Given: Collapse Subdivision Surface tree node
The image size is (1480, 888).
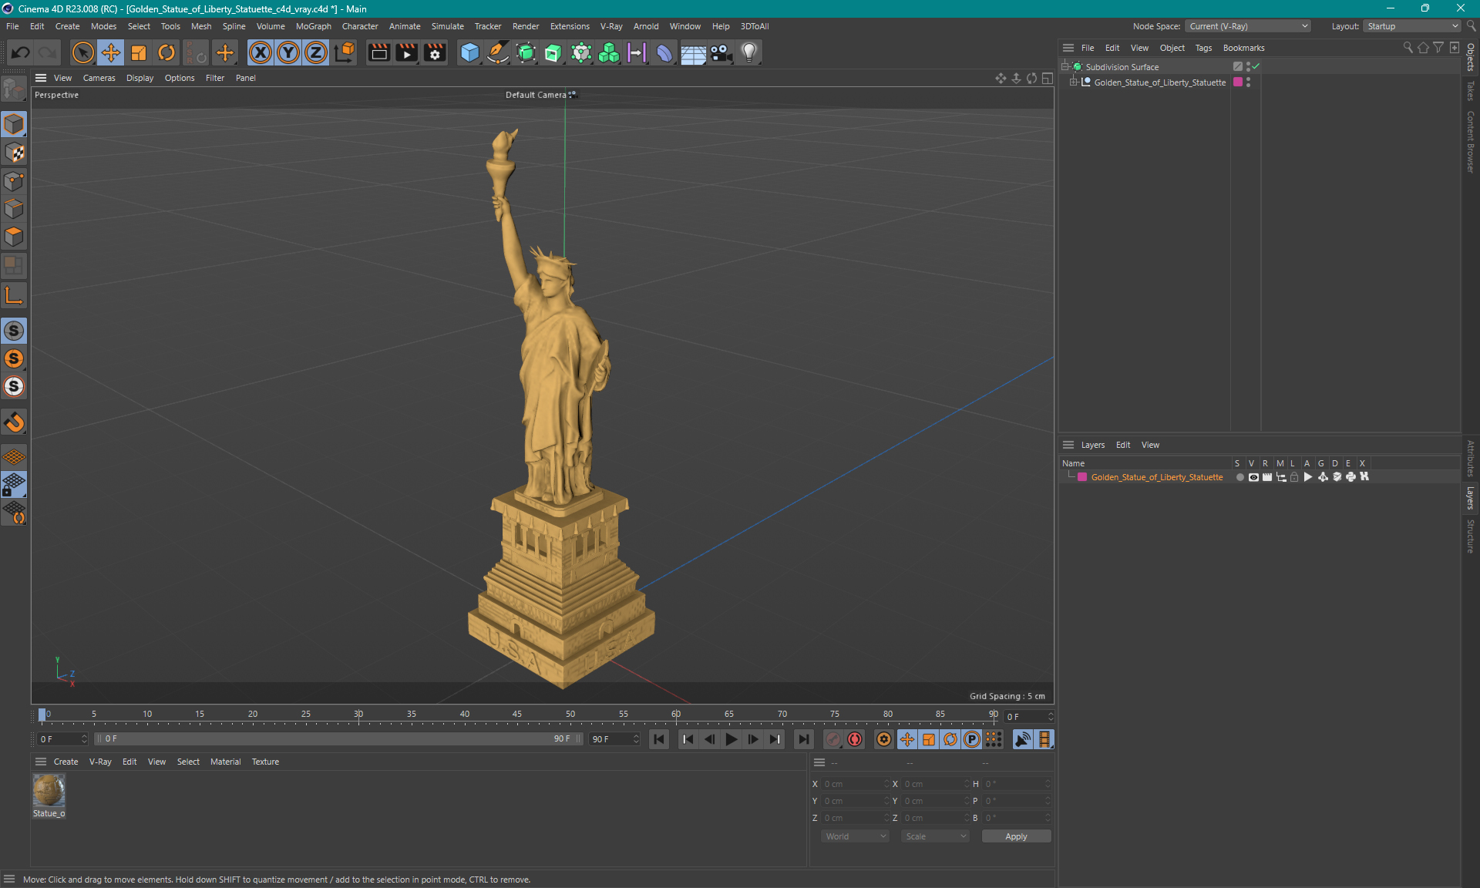Looking at the screenshot, I should click(x=1065, y=67).
